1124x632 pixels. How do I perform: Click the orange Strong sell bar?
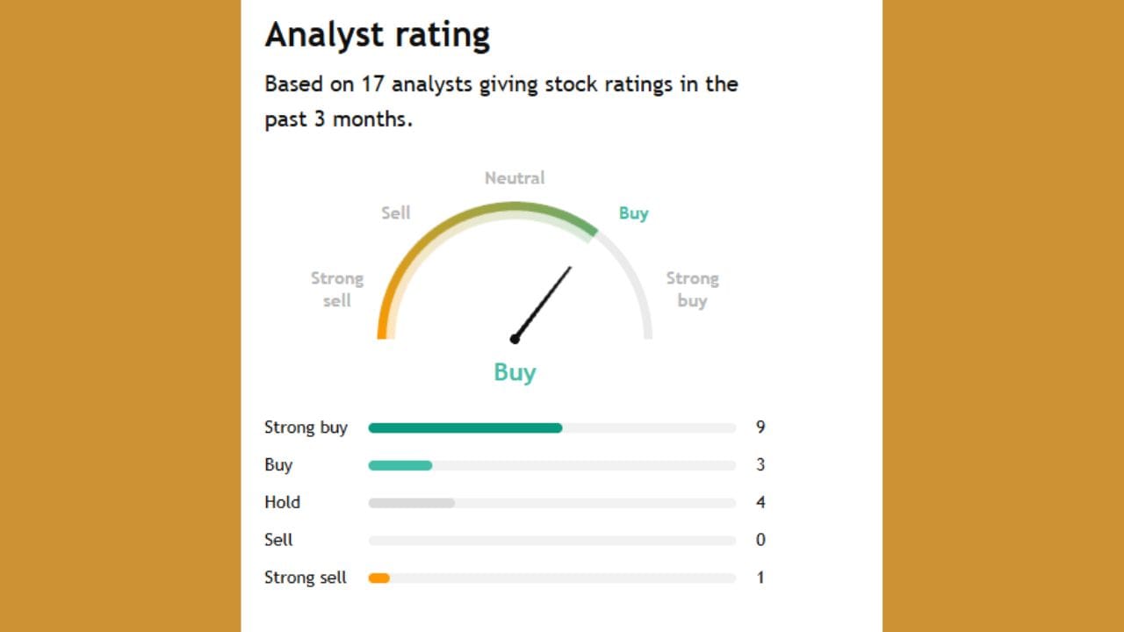coord(379,578)
